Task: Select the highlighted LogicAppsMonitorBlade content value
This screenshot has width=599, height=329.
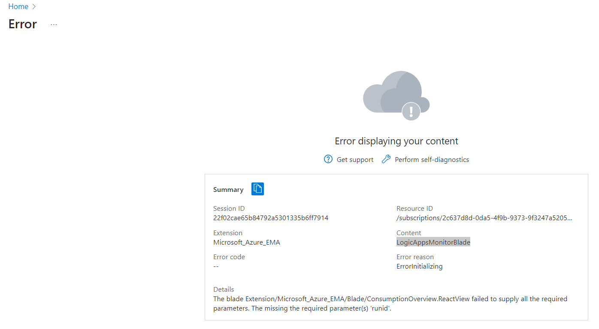Action: pos(433,242)
